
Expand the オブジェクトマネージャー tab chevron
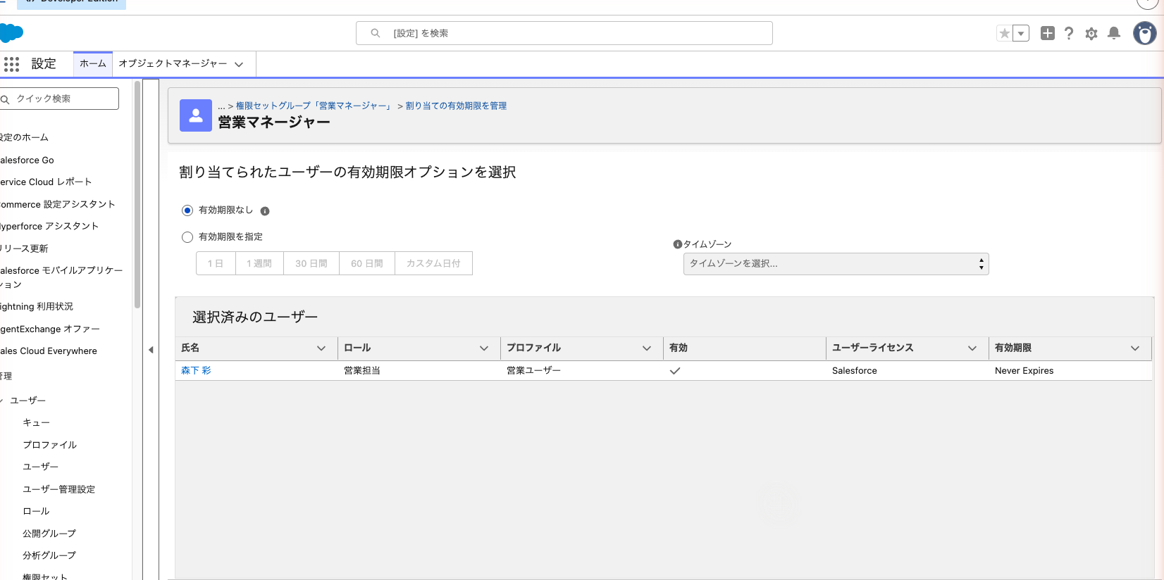click(239, 65)
